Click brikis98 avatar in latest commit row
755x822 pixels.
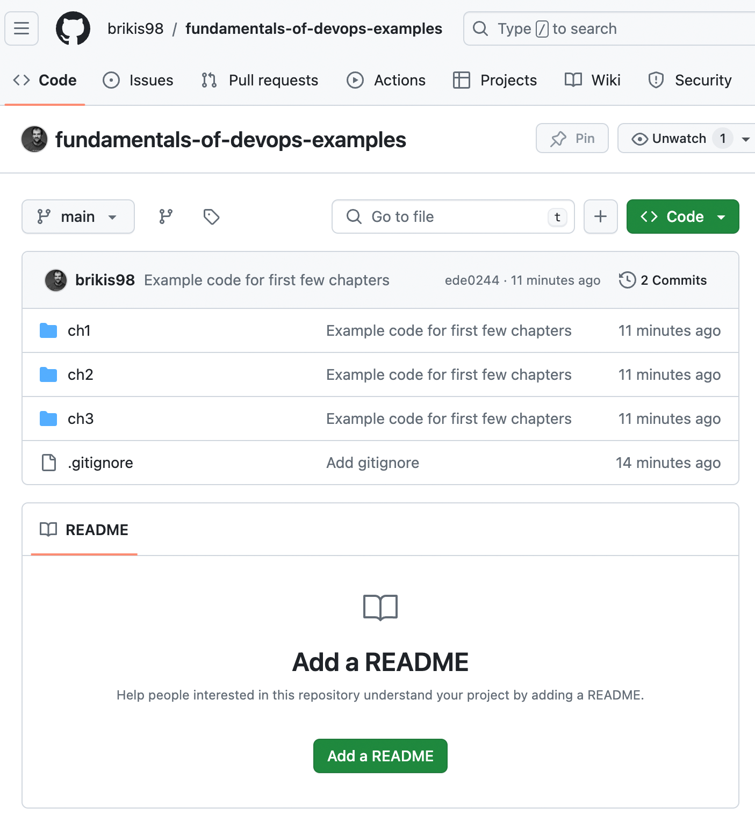point(56,280)
